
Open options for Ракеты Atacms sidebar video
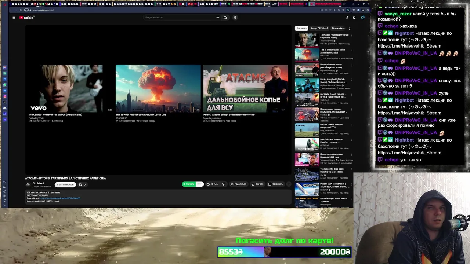point(352,65)
